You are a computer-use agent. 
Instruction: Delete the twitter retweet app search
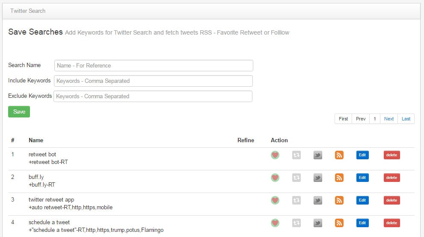pyautogui.click(x=391, y=200)
